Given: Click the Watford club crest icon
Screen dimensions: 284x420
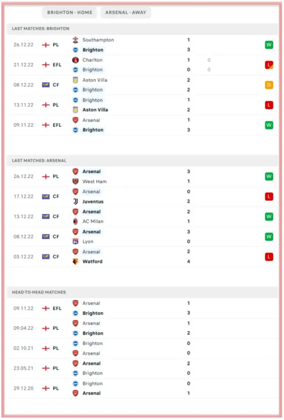Looking at the screenshot, I should click(x=75, y=261).
